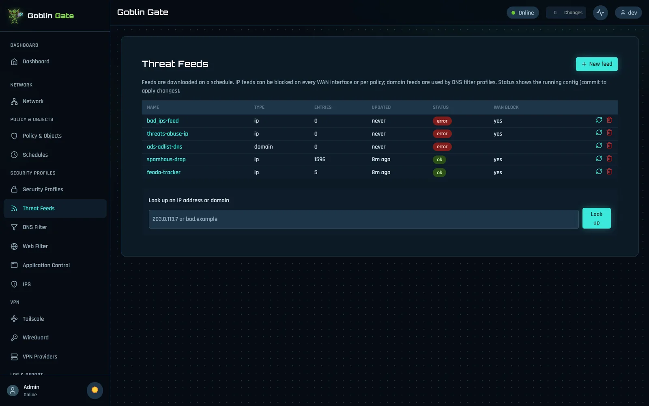This screenshot has height=406, width=649.
Task: Delete the ads-adlist-dns feed
Action: click(x=609, y=145)
